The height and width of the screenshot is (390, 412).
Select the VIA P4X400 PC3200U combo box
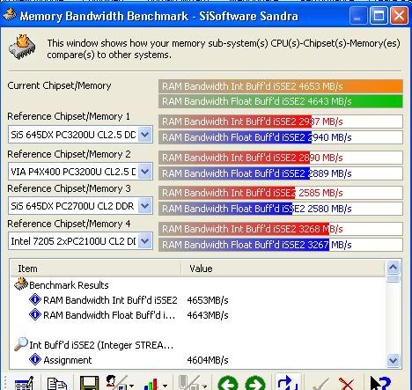80,172
